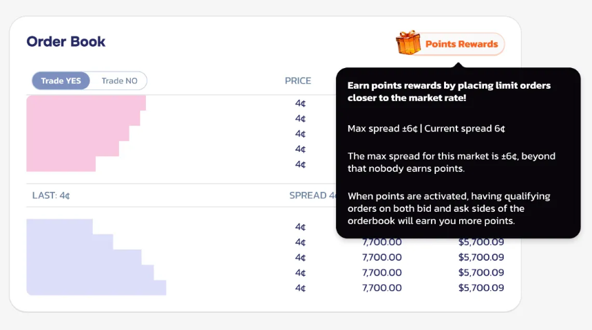Click the bottom bid row $5,700.09 total
The height and width of the screenshot is (330, 592).
(x=481, y=288)
